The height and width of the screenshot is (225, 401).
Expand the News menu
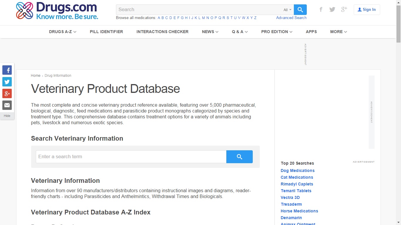tap(210, 32)
